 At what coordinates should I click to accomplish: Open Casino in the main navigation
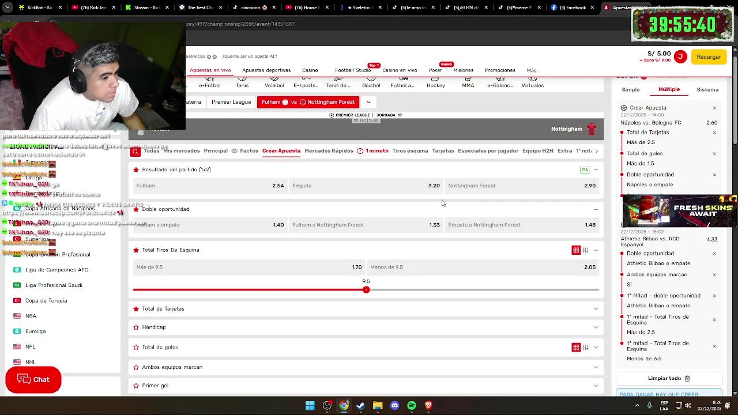pyautogui.click(x=310, y=70)
